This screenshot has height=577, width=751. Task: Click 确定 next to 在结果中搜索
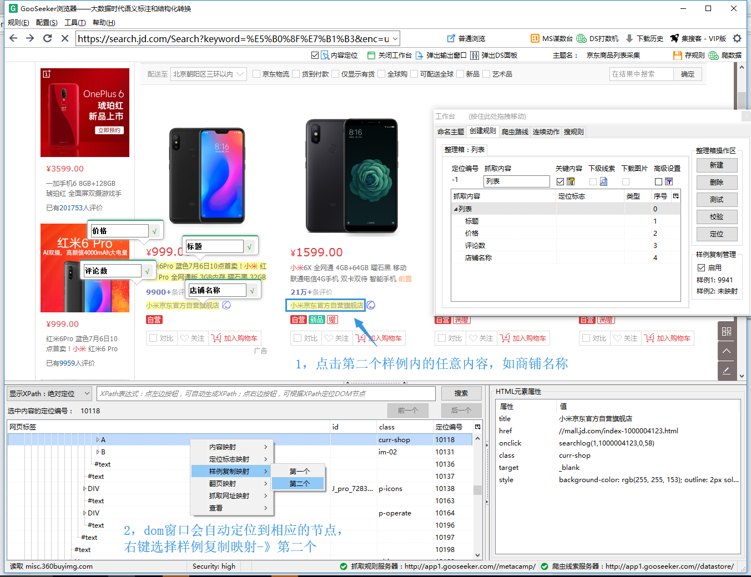pos(688,74)
